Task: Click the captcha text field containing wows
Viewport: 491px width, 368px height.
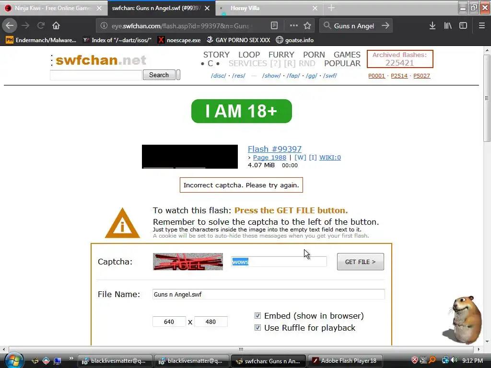Action: click(x=279, y=262)
